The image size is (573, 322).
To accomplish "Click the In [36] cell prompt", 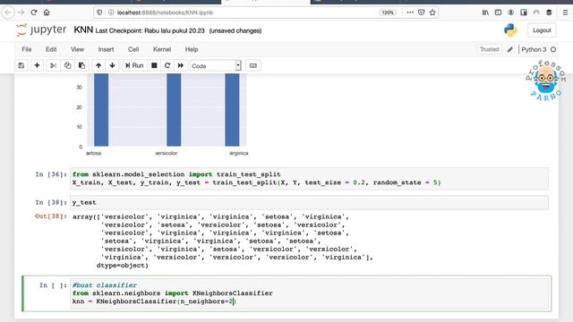I will coord(51,174).
